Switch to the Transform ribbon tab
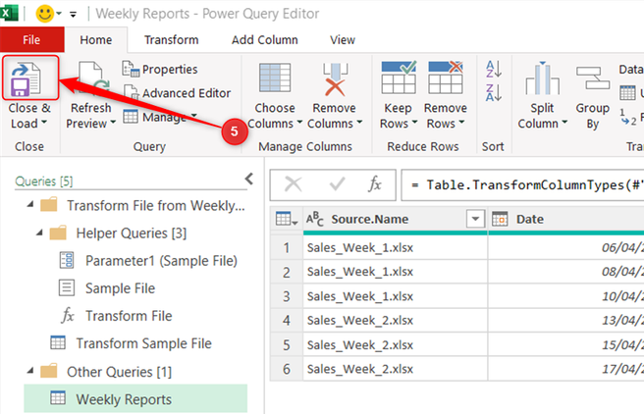The image size is (644, 414). (x=171, y=40)
